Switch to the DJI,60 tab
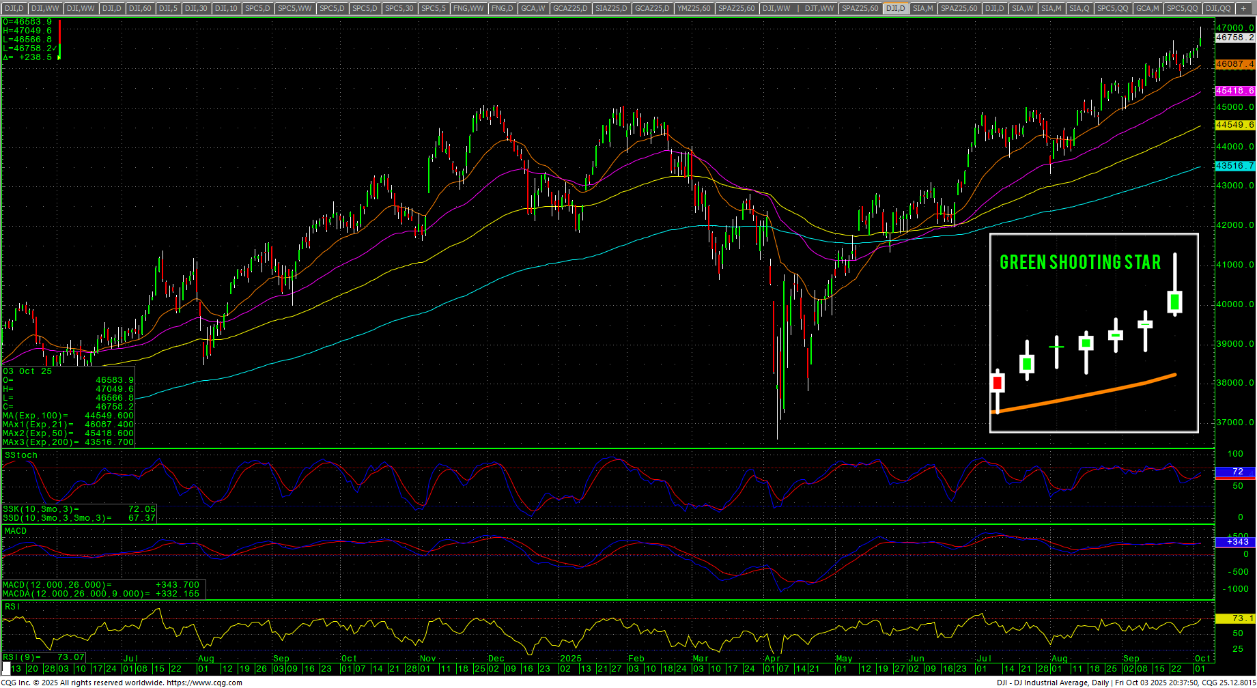1257x688 pixels. click(140, 8)
